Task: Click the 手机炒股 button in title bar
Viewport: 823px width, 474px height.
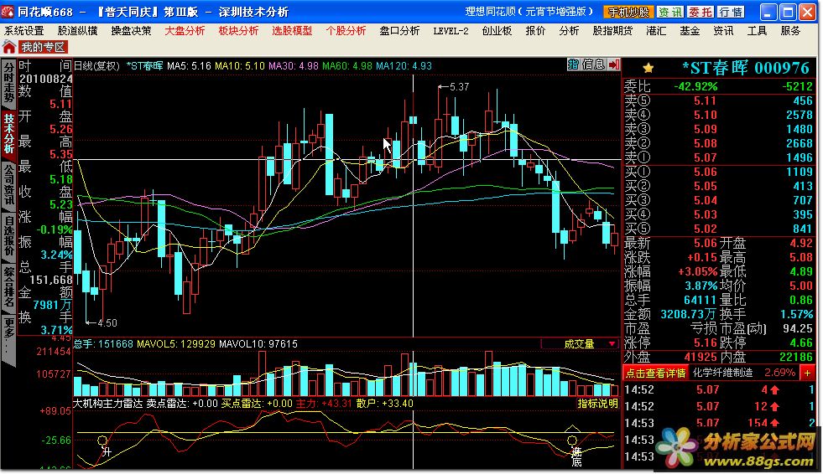Action: 628,12
